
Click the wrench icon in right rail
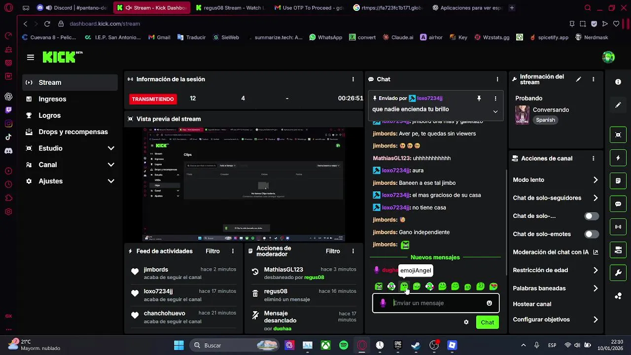click(618, 273)
